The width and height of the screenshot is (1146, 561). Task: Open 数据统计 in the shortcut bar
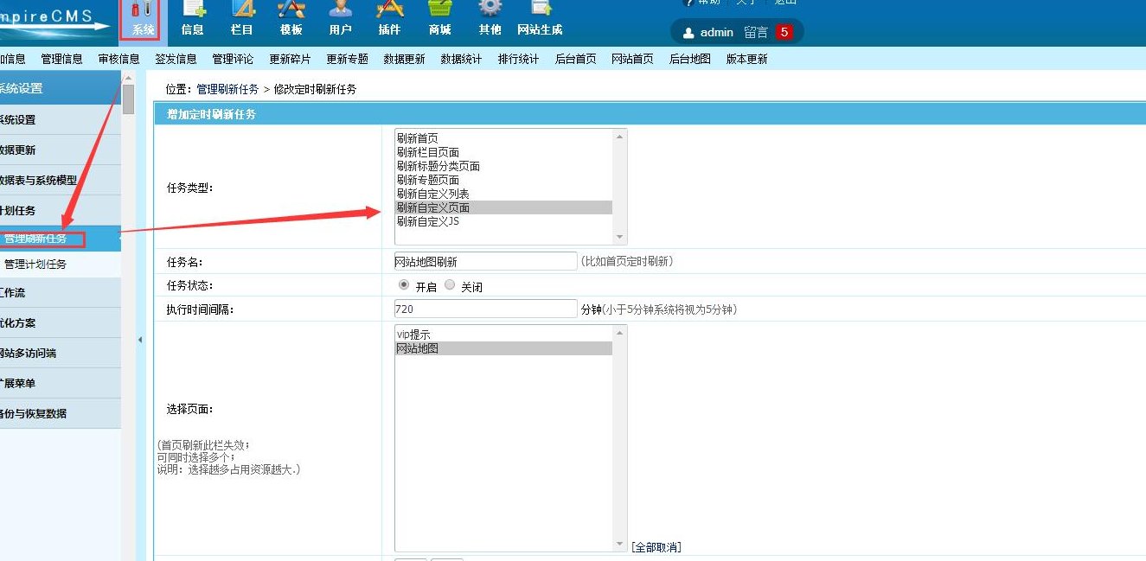click(462, 59)
